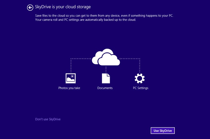This screenshot has width=210, height=139.
Task: Confirm with the Use SkyDrive button
Action: (163, 131)
